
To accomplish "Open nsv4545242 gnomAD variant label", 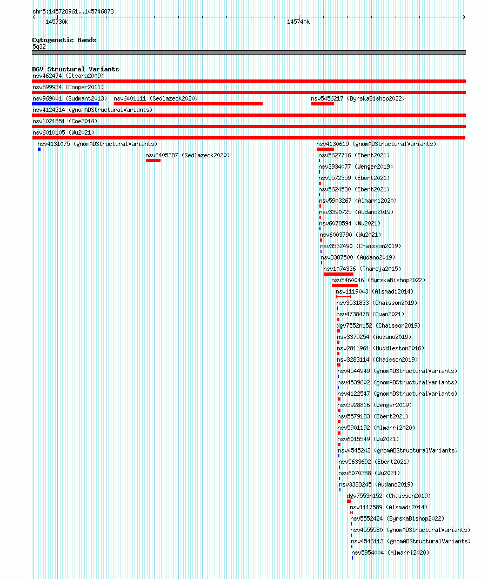I will [x=398, y=450].
